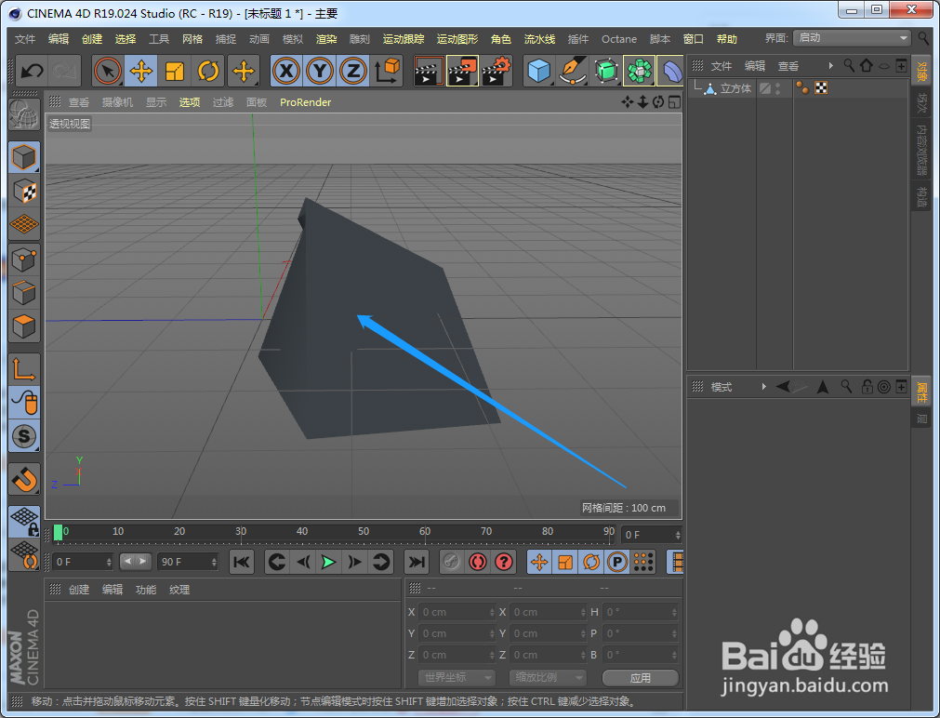Switch to Edges mode
This screenshot has width=940, height=718.
pyautogui.click(x=24, y=293)
